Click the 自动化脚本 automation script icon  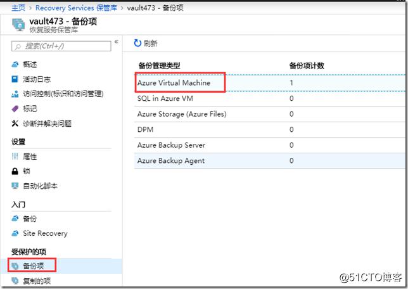[x=15, y=186]
